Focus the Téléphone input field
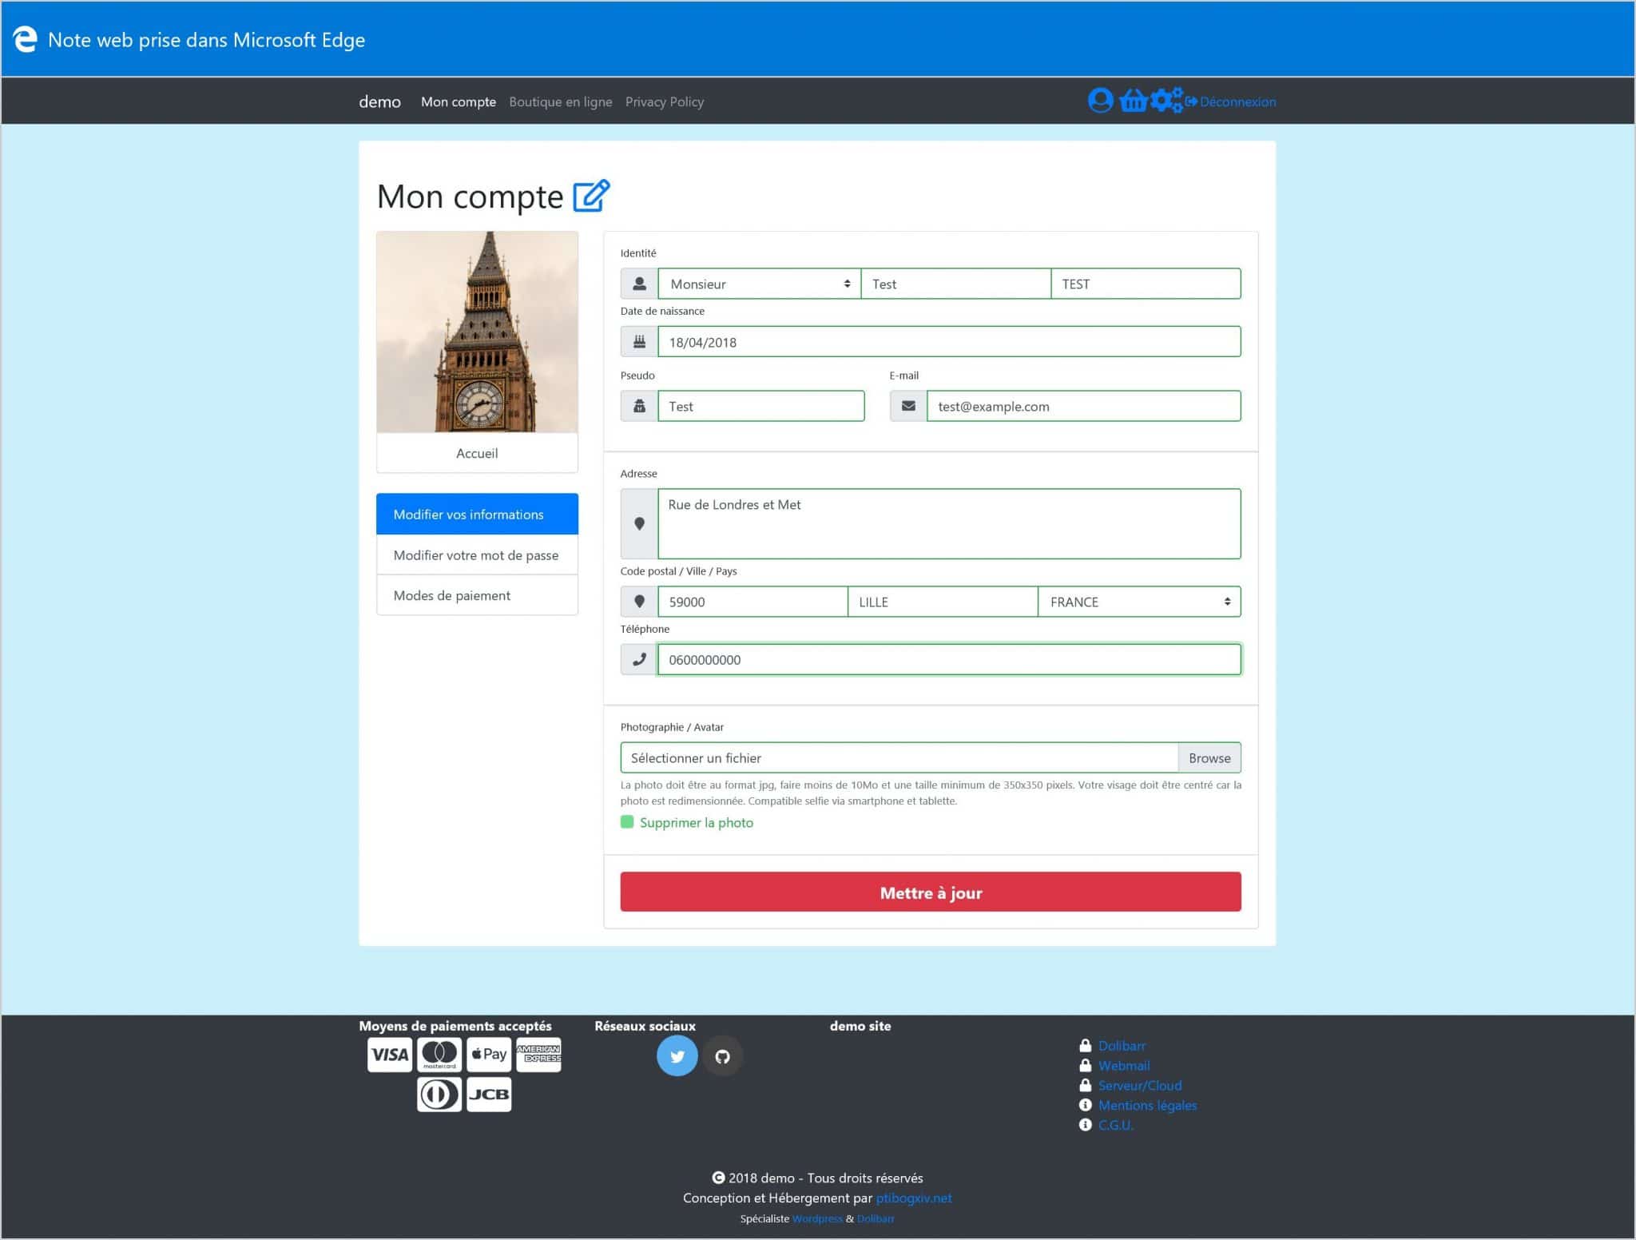The height and width of the screenshot is (1240, 1636). pos(948,660)
